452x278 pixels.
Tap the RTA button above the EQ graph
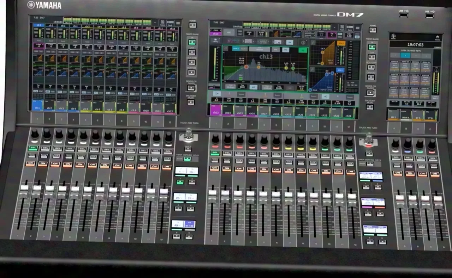286,50
